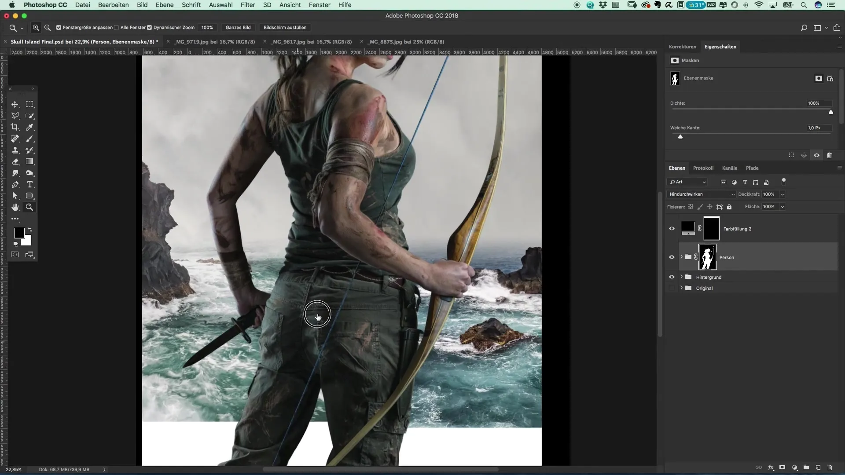Open the layer filter Art dropdown
The width and height of the screenshot is (845, 475).
pos(687,182)
